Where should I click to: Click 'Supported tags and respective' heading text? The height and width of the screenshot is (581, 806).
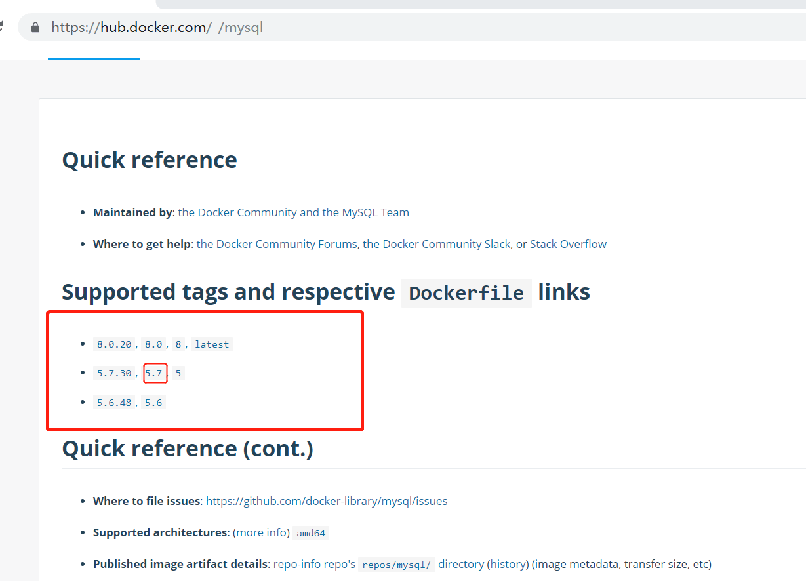click(x=228, y=292)
